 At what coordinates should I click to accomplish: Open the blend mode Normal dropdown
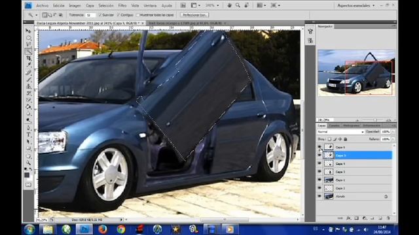[x=340, y=132]
